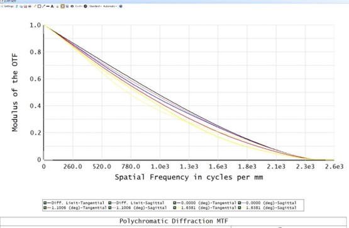Click the 0.2 y-axis tick label
This screenshot has height=228, width=349.
pyautogui.click(x=35, y=133)
